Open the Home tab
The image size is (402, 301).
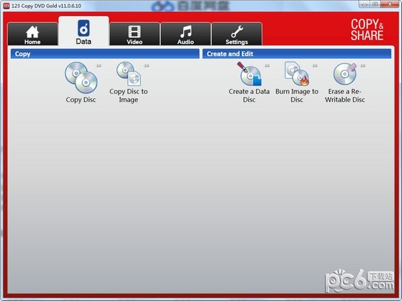click(x=33, y=34)
